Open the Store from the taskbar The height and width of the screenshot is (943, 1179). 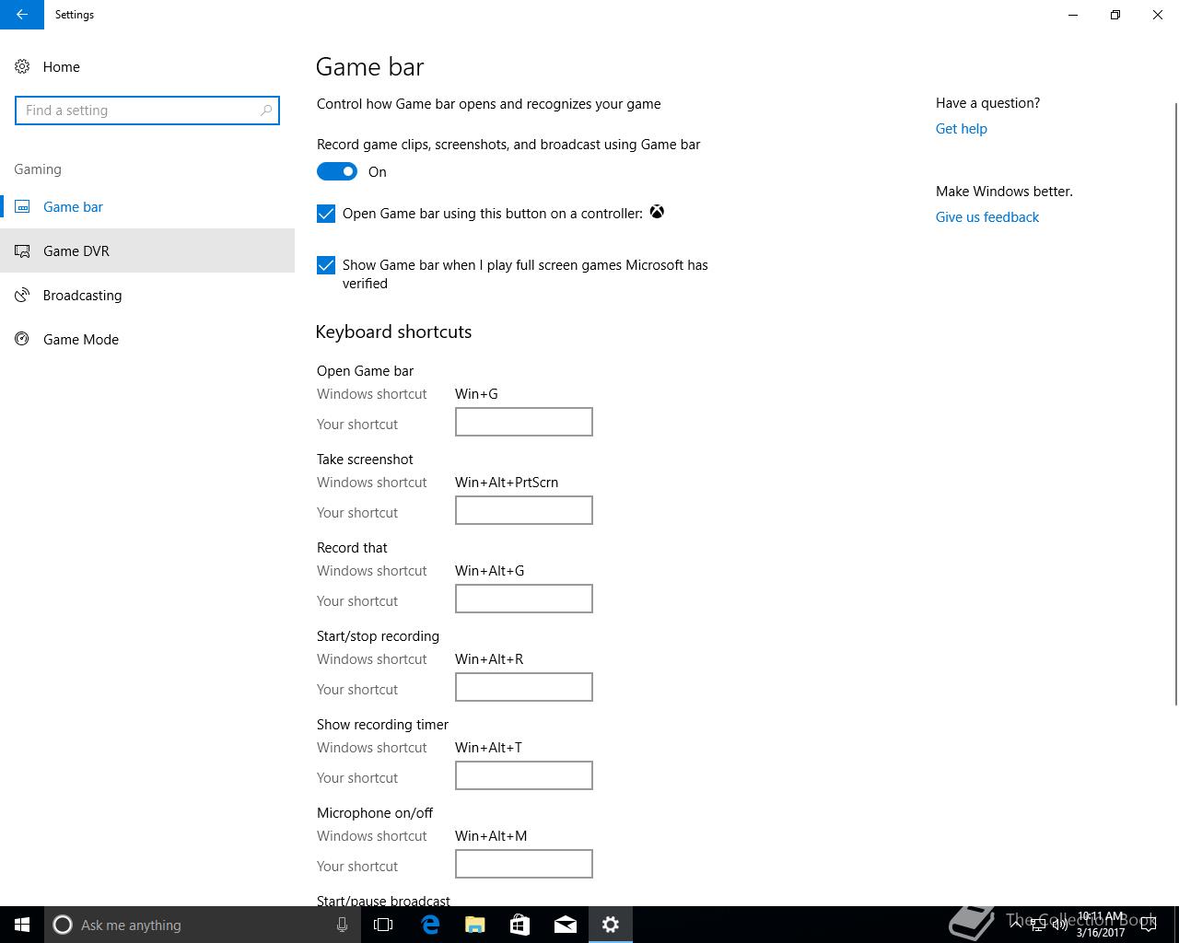tap(519, 925)
